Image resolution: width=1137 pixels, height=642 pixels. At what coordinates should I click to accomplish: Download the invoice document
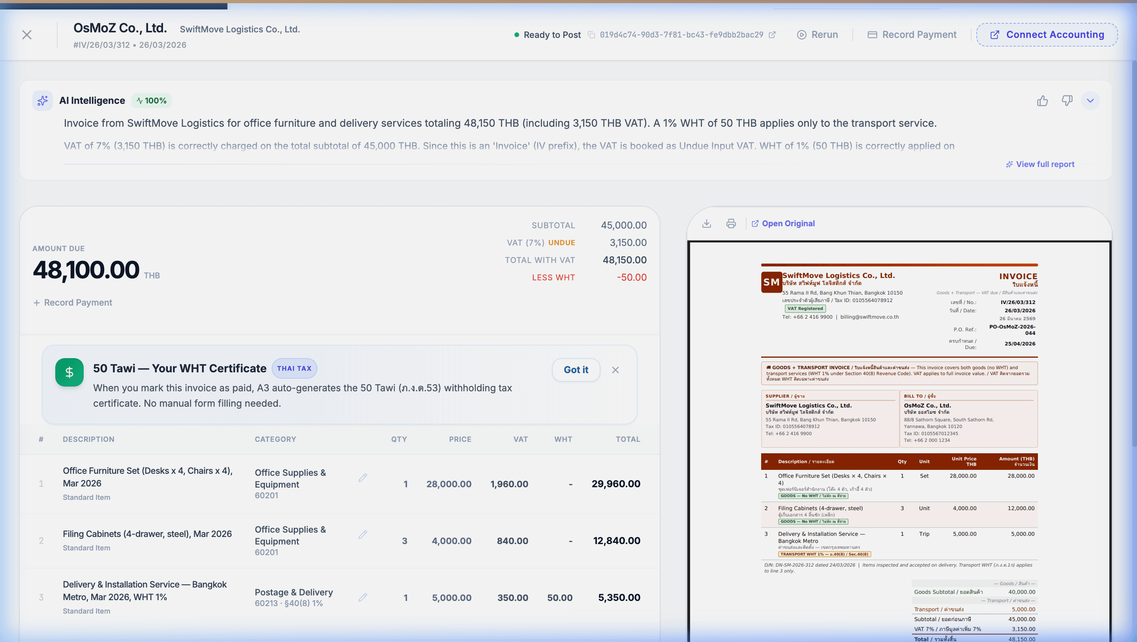point(706,223)
